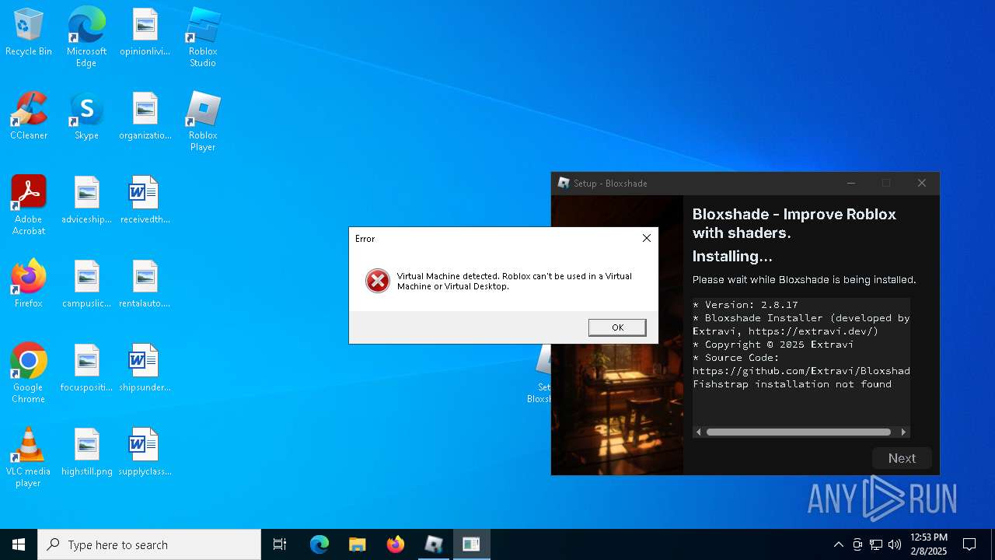Click Next in Bloxshade setup
This screenshot has width=995, height=560.
tap(902, 458)
